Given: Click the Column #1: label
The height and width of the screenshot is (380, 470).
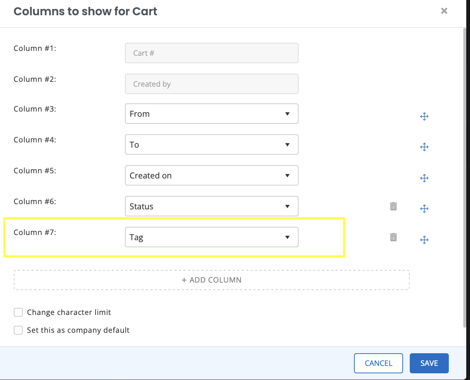Looking at the screenshot, I should 35,48.
